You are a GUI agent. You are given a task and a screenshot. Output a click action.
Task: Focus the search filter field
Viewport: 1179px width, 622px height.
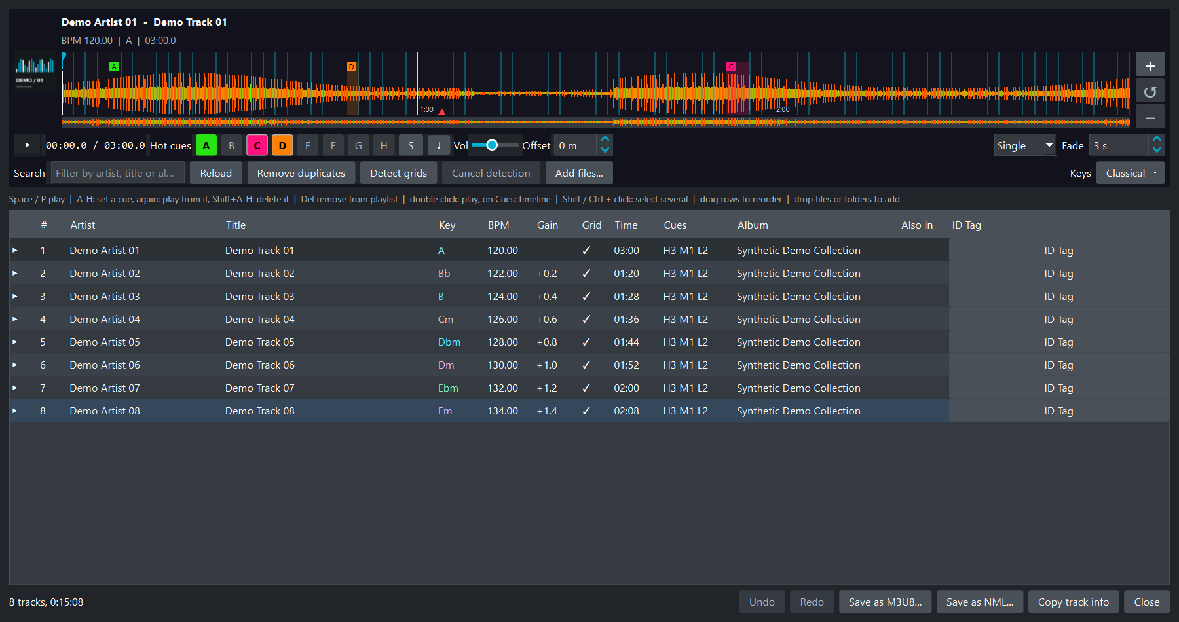coord(118,173)
